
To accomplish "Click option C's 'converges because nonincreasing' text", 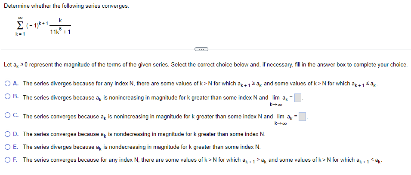I will (148, 117).
